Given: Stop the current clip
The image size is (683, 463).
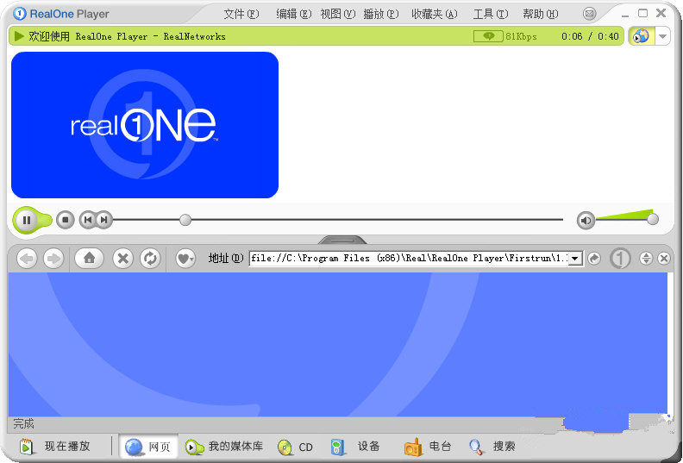Looking at the screenshot, I should pyautogui.click(x=66, y=220).
